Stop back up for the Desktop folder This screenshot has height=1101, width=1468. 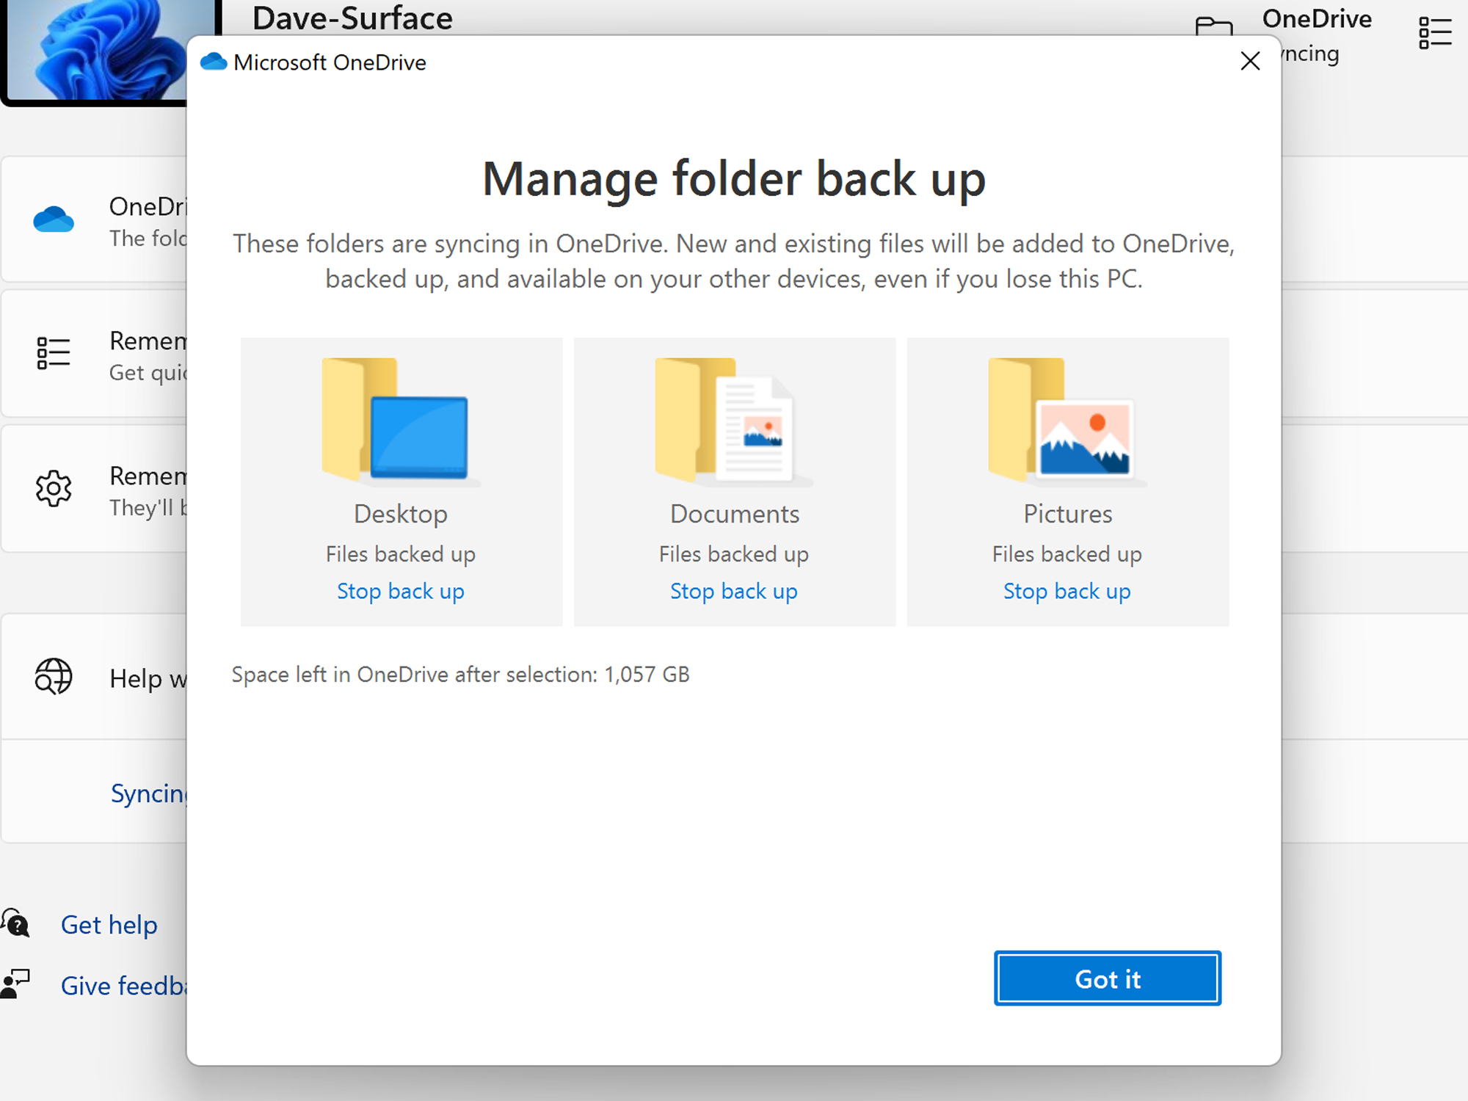pos(401,591)
